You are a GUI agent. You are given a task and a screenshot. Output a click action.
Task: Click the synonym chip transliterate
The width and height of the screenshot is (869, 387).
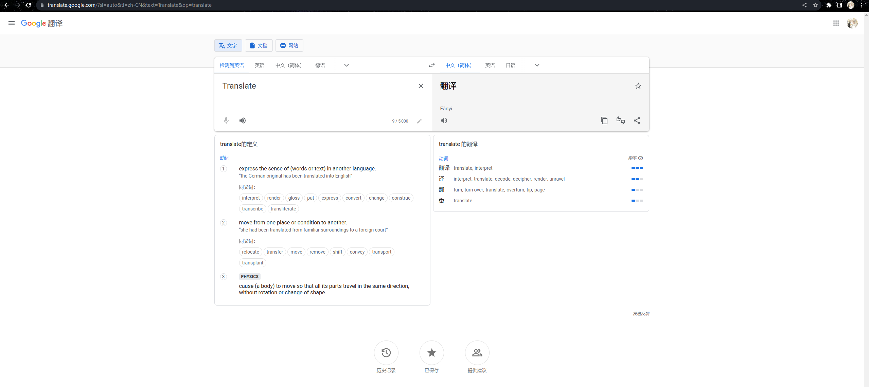coord(283,208)
